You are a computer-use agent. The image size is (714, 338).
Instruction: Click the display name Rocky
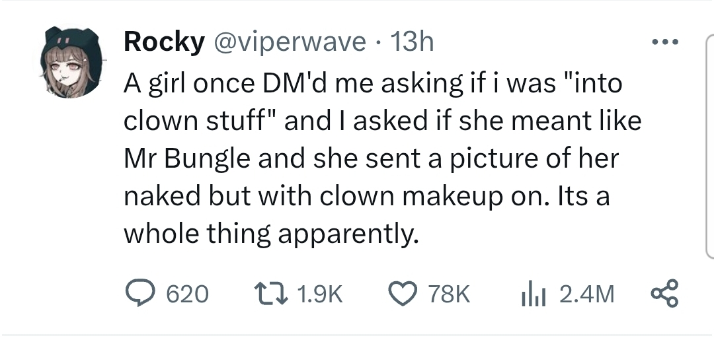coord(164,42)
